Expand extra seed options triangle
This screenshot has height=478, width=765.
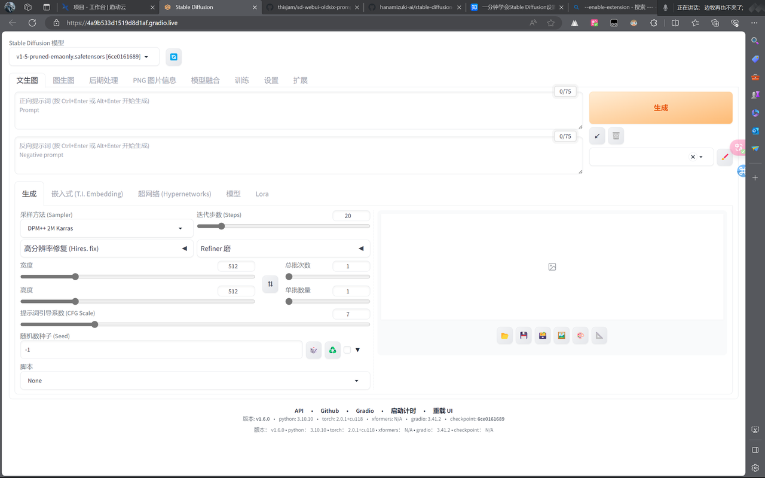coord(357,350)
